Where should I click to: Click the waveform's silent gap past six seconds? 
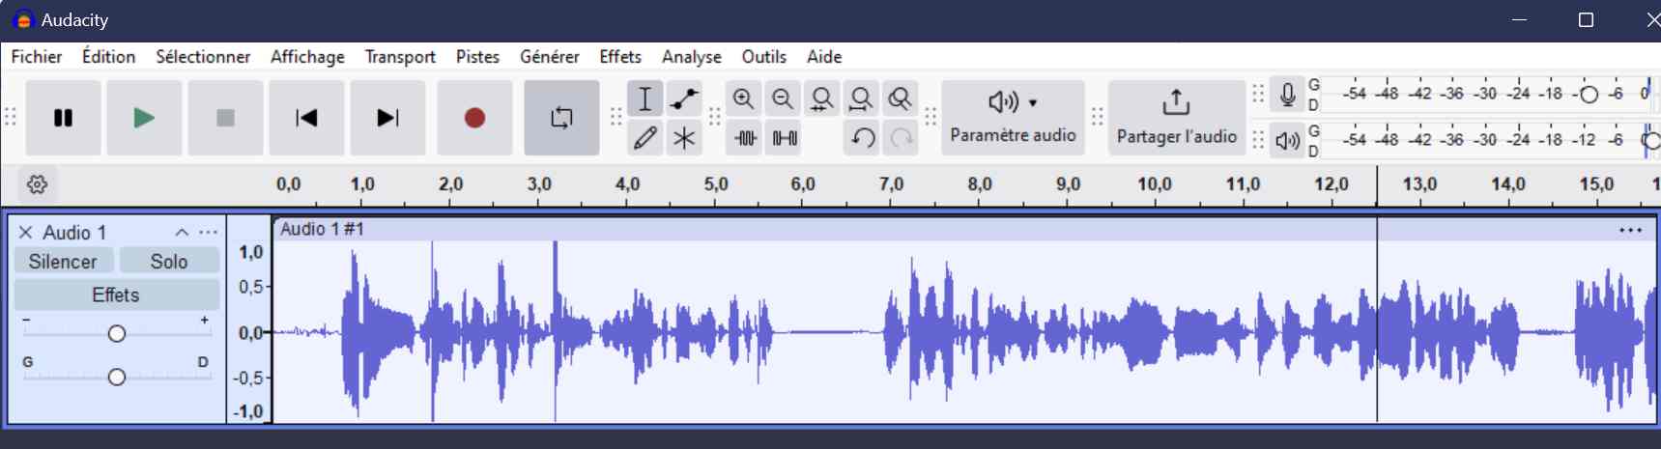[828, 332]
